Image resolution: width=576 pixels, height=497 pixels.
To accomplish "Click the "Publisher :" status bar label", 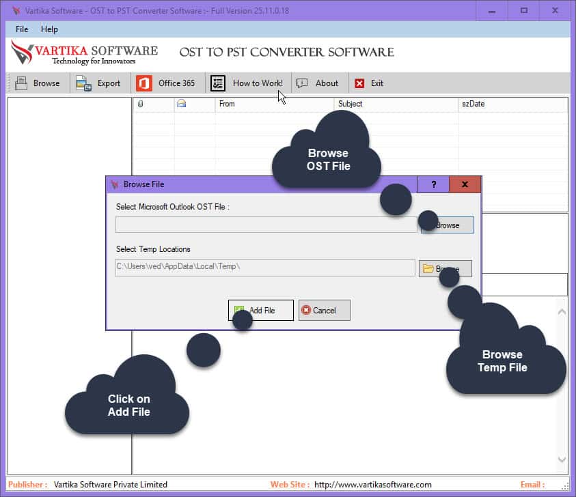I will 28,485.
